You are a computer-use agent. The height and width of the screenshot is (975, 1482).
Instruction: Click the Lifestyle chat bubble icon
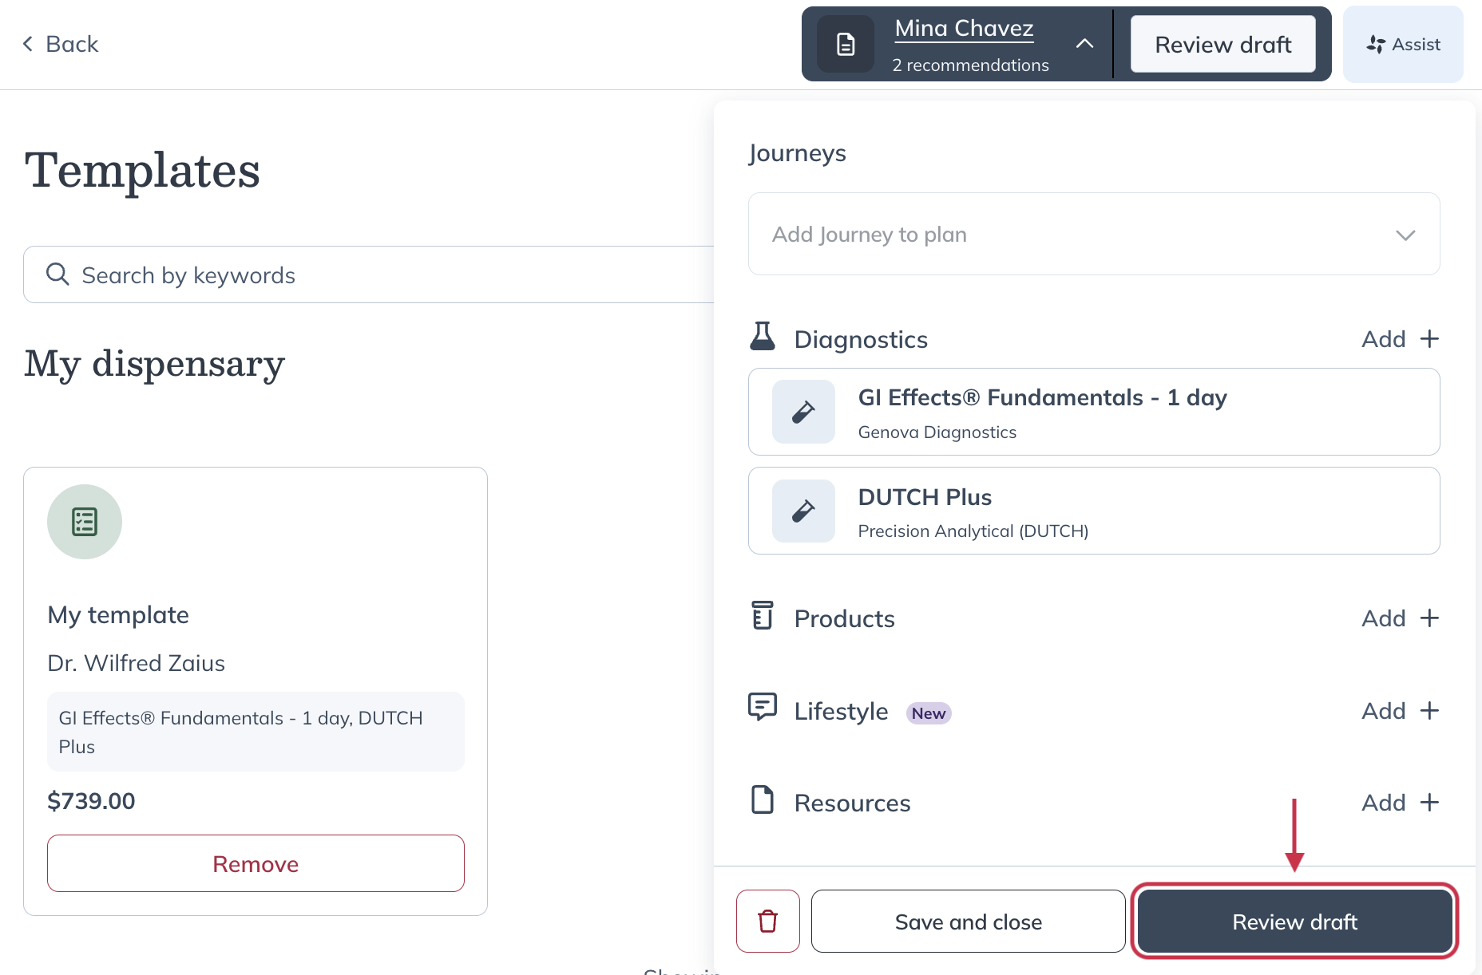coord(763,707)
